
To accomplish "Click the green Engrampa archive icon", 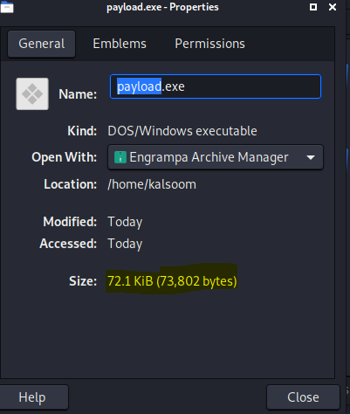I will click(x=120, y=157).
